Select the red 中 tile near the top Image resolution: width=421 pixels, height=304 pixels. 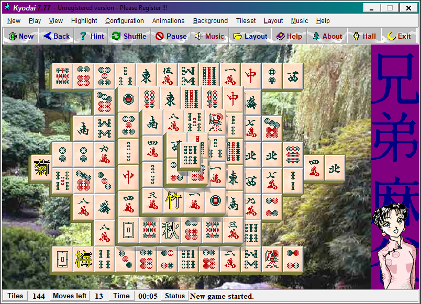coord(251,75)
